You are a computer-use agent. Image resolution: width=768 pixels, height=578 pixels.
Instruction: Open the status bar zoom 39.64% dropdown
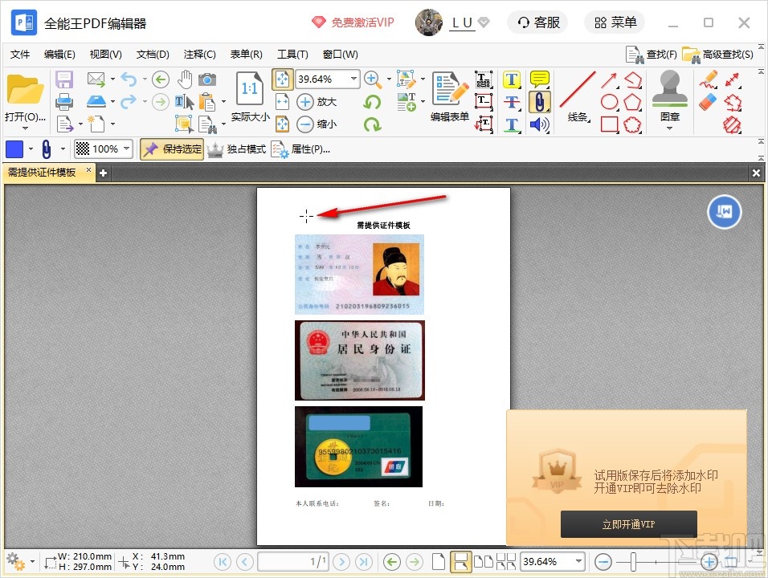[x=579, y=561]
